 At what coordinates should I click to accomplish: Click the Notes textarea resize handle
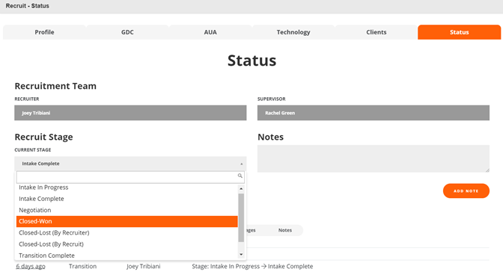pos(487,170)
